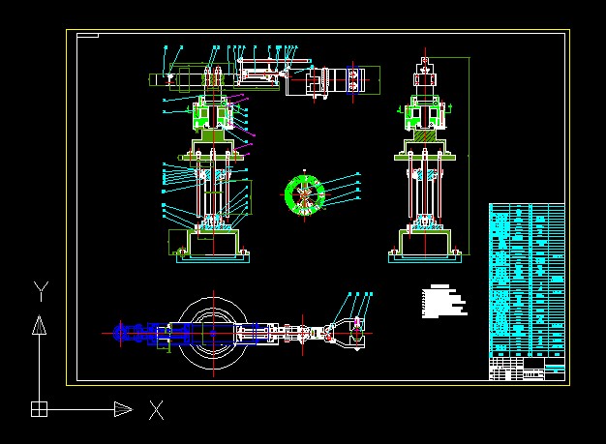
Task: Click the UCS origin square icon
Action: [x=39, y=409]
